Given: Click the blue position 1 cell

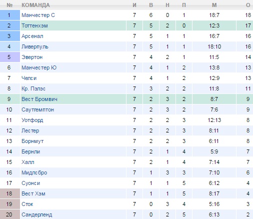Looking at the screenshot, I should 10,15.
